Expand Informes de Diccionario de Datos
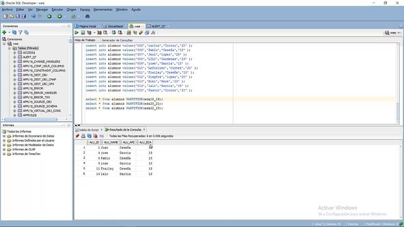The height and width of the screenshot is (227, 404). tap(4, 136)
